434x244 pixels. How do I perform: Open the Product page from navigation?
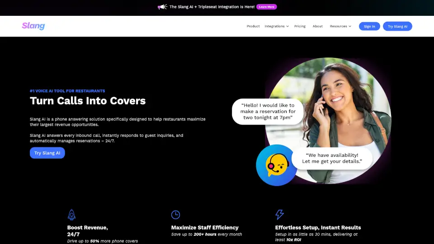(253, 26)
